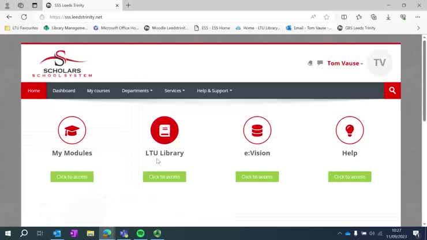Open the e:Vision database icon
427x240 pixels.
(257, 130)
